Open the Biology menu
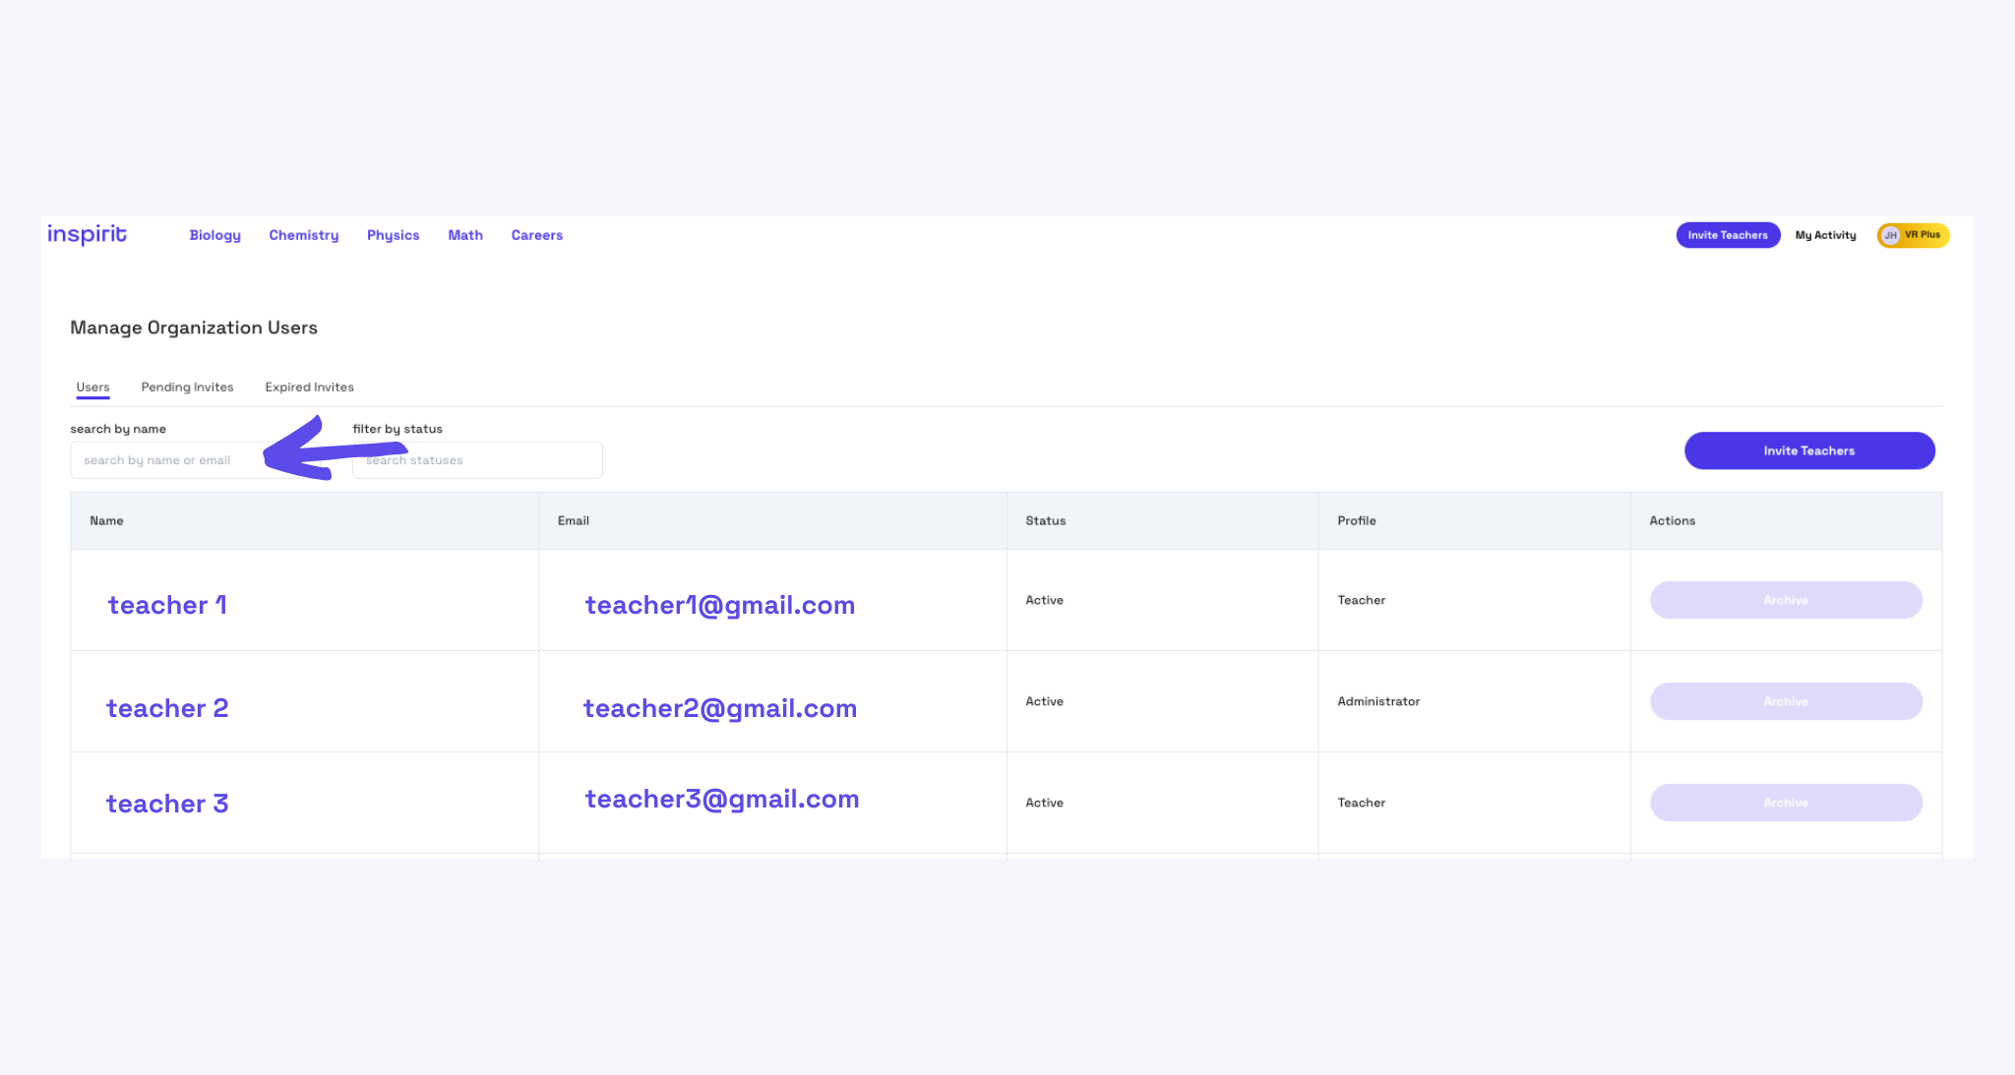2015x1075 pixels. coord(215,235)
